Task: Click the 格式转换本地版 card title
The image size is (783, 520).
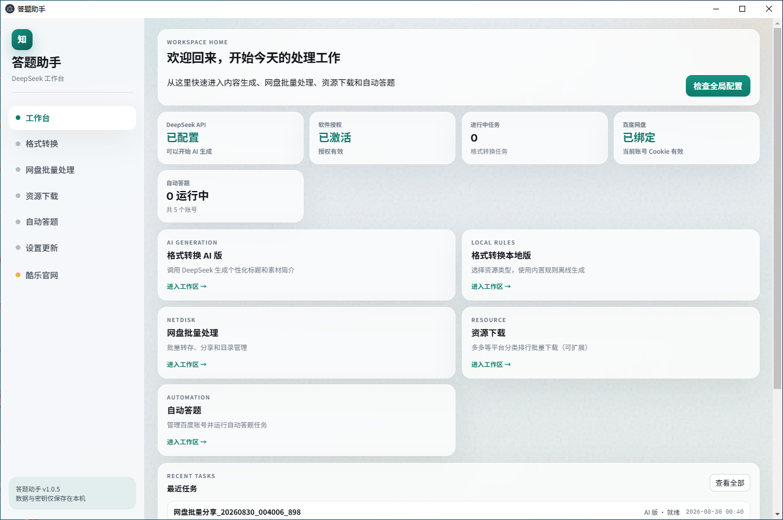Action: tap(501, 255)
